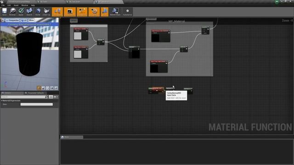Click the search magnifier in Details
The image size is (294, 165).
(x=46, y=97)
